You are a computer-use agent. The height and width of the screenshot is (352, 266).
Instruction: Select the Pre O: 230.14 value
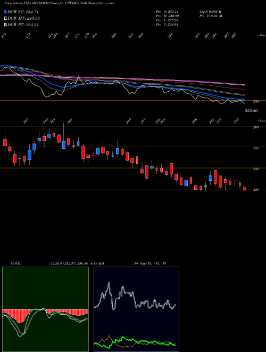point(167,12)
